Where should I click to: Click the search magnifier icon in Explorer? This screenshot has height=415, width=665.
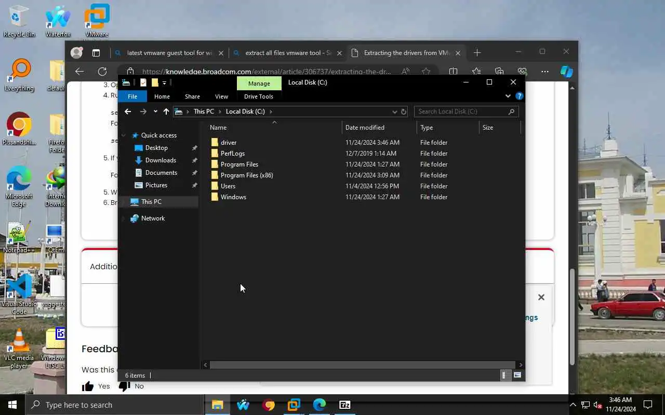(511, 112)
